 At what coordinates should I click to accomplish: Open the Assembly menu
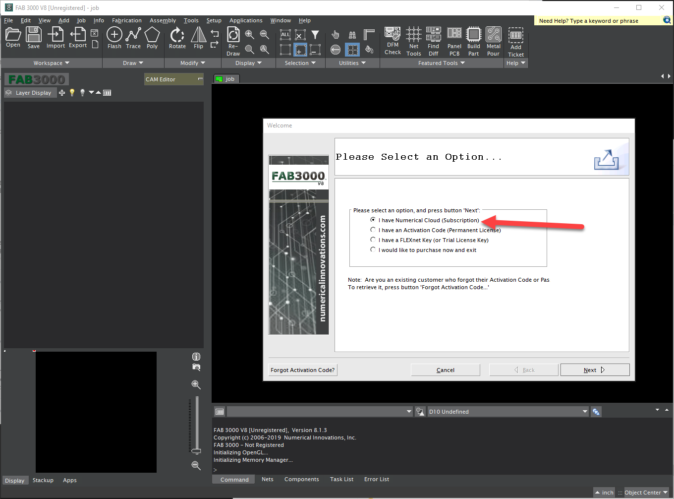(163, 20)
